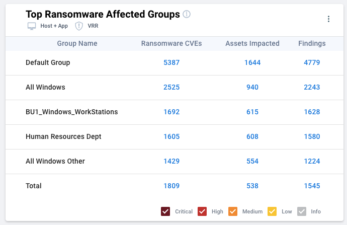
Task: Toggle the Medium severity checkbox
Action: pyautogui.click(x=233, y=211)
